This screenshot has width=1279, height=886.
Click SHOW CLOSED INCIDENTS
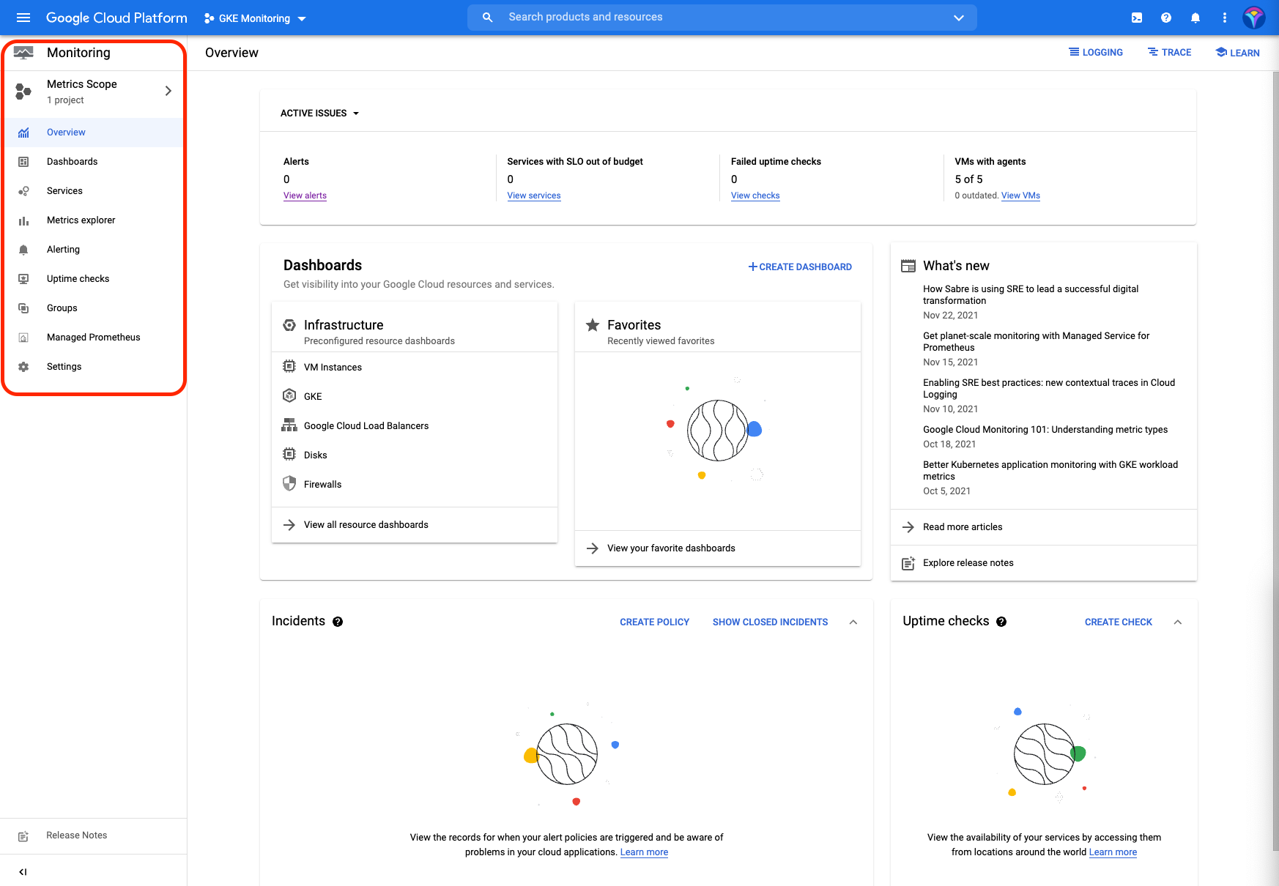tap(771, 622)
